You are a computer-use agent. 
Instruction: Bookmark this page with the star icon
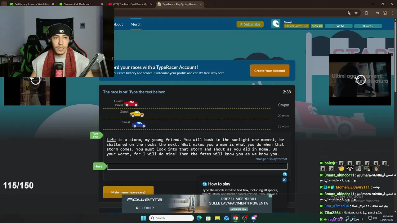point(356,13)
